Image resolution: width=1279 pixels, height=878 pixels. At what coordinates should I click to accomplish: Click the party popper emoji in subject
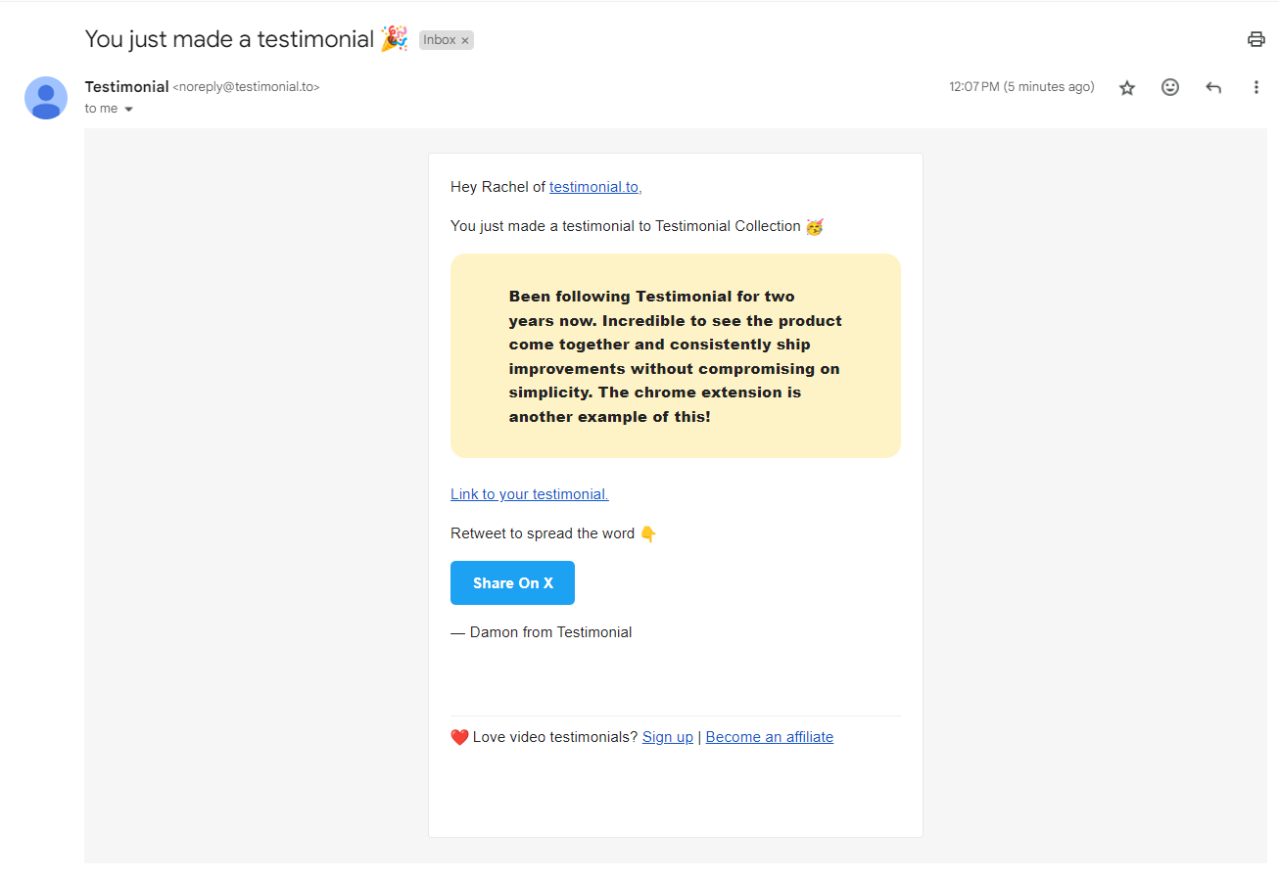point(395,39)
